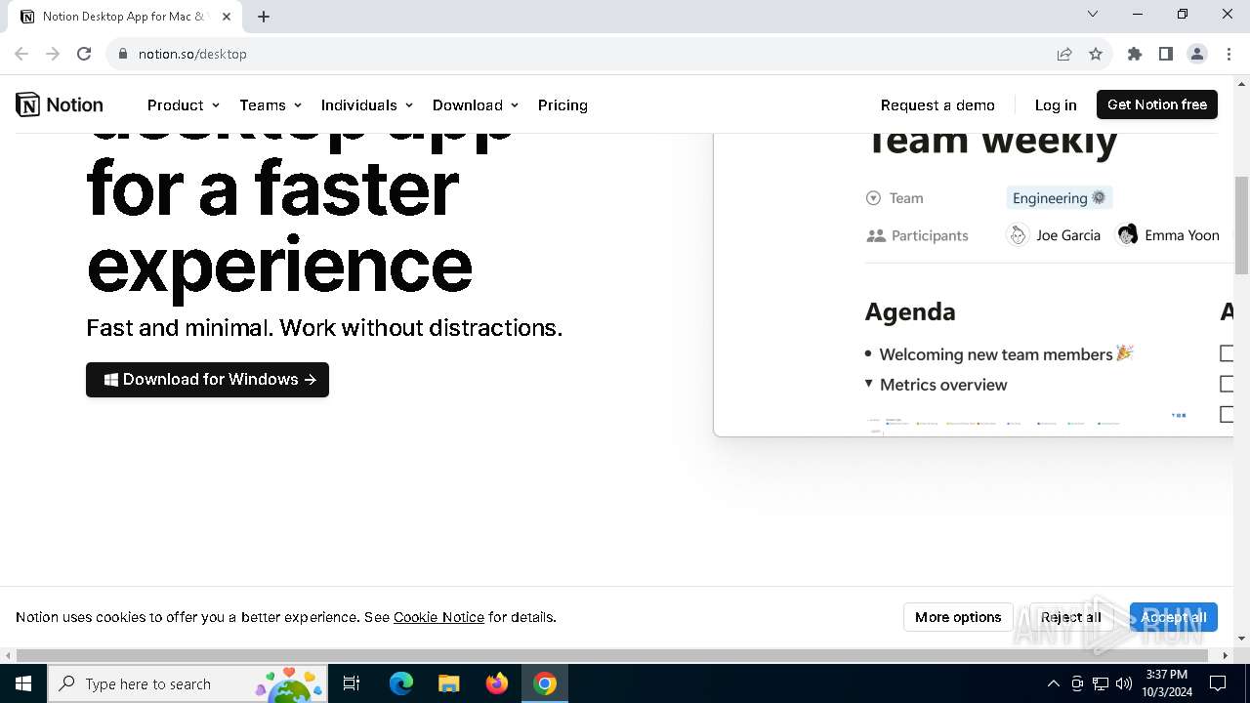
Task: Open the Chrome extensions puzzle icon
Action: tap(1135, 54)
